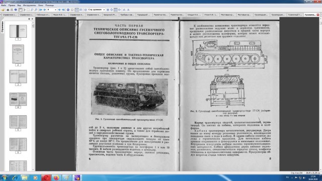The image size is (322, 181).
Task: Click the Print icon in toolbar
Action: [x=8, y=10]
